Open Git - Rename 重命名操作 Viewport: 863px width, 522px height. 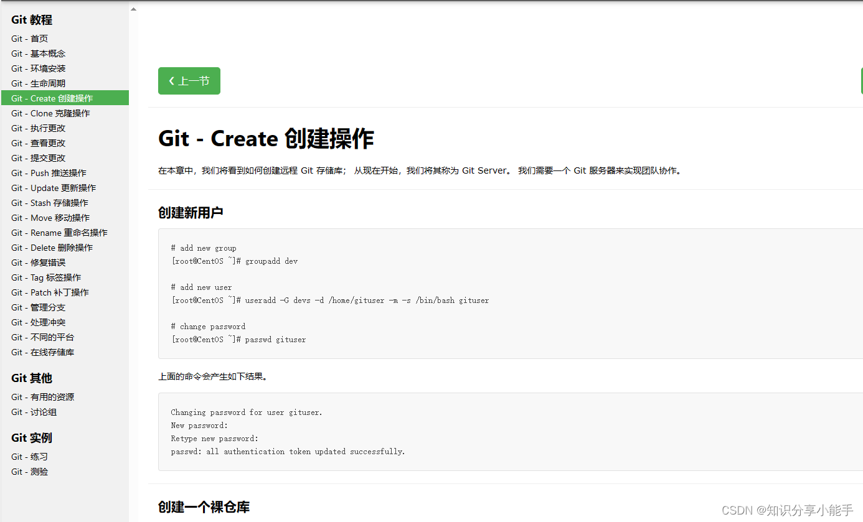click(59, 233)
